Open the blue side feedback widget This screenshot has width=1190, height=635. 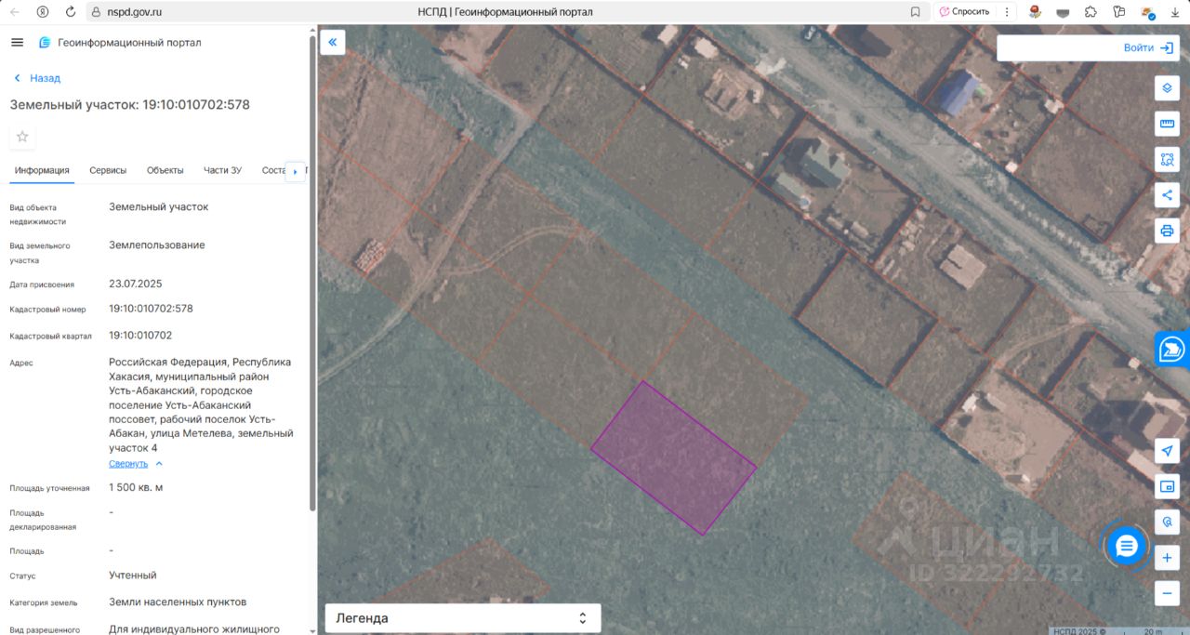click(1172, 350)
